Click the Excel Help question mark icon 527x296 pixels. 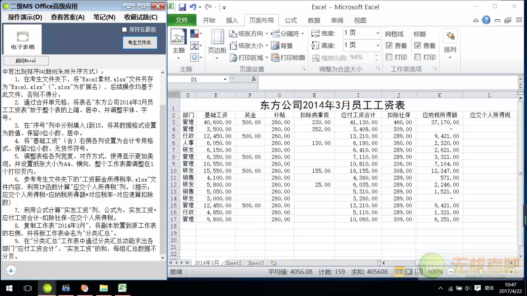click(486, 20)
